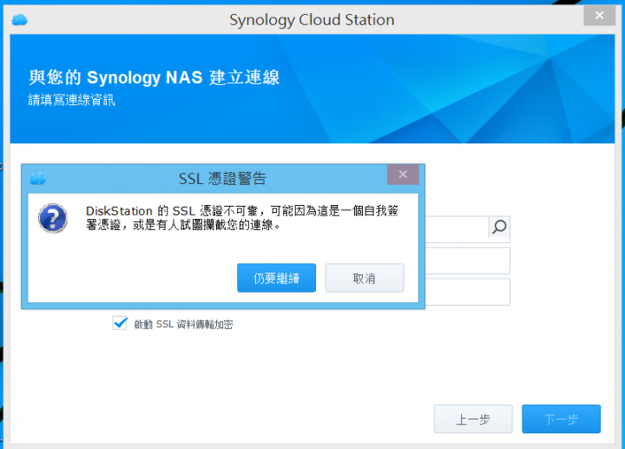
Task: Click the 仍要繼續 button
Action: click(x=276, y=278)
